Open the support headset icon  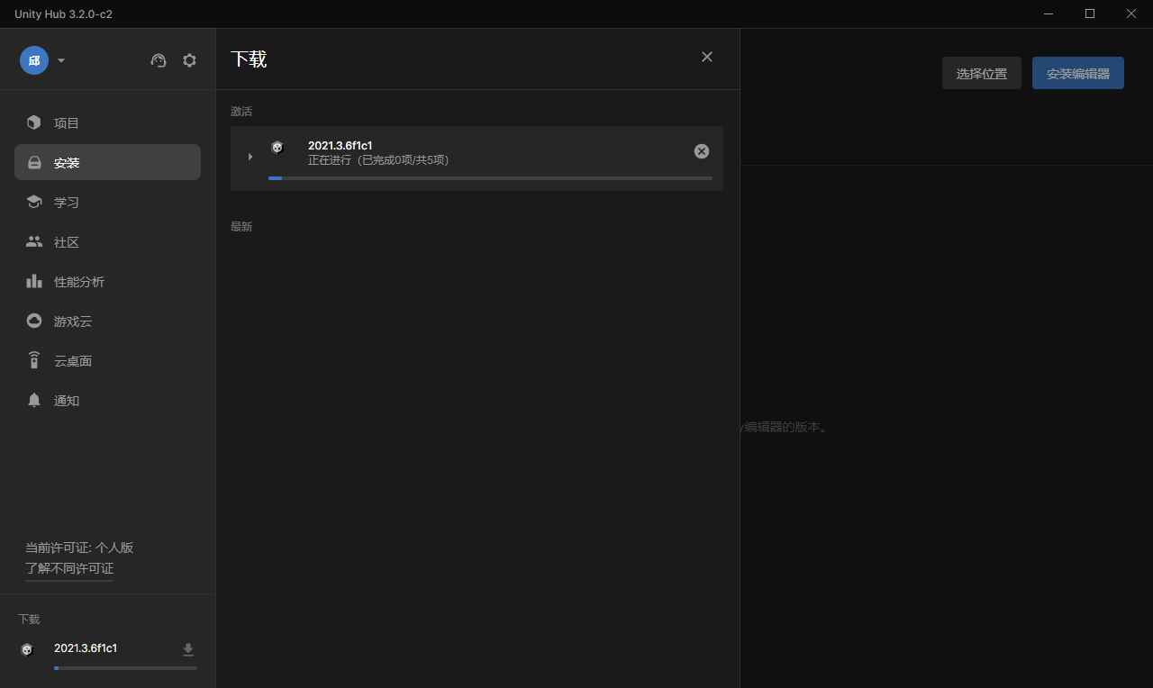pyautogui.click(x=159, y=60)
